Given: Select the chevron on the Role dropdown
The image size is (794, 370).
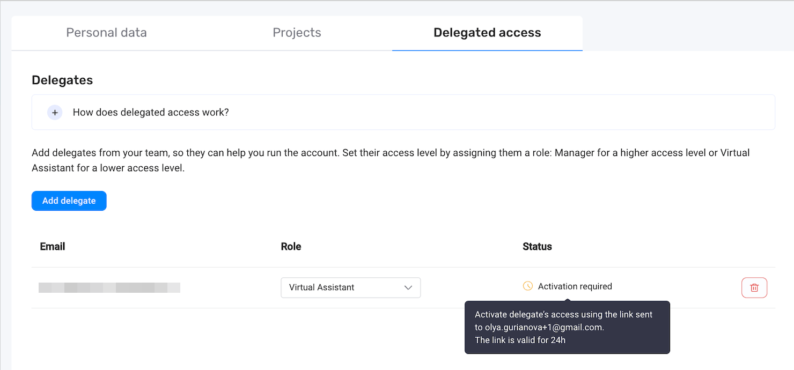Looking at the screenshot, I should click(x=409, y=287).
